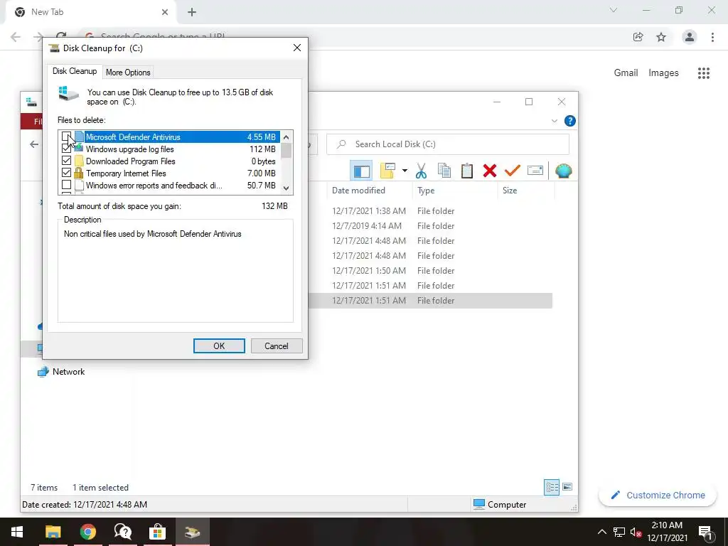Screen dimensions: 728x546
Task: Click the Customize Chrome button
Action: tap(658, 496)
